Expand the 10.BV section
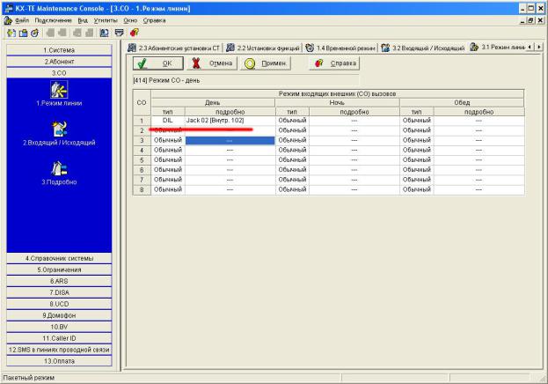The image size is (548, 384). point(59,327)
